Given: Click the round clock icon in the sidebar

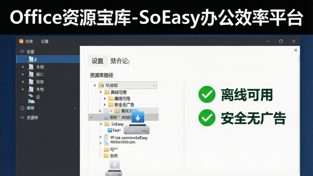Looking at the screenshot, I should (x=22, y=108).
